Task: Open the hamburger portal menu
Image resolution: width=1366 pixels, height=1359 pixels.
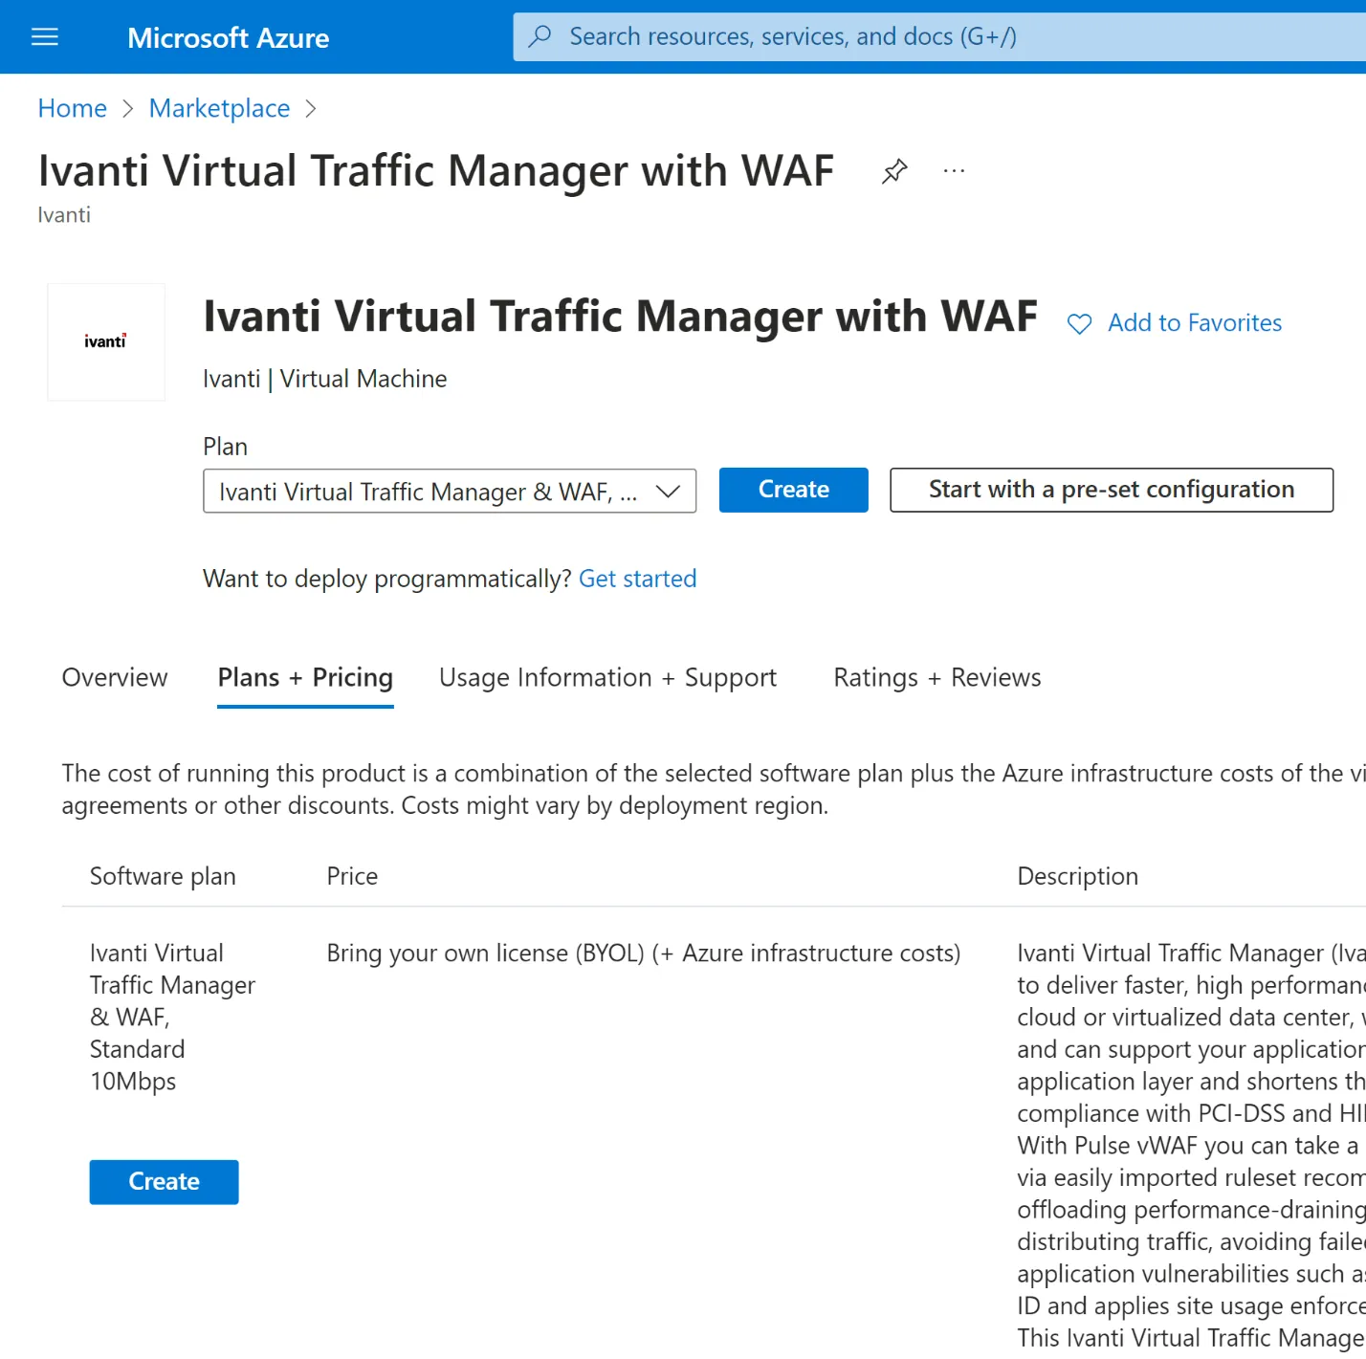Action: point(45,37)
